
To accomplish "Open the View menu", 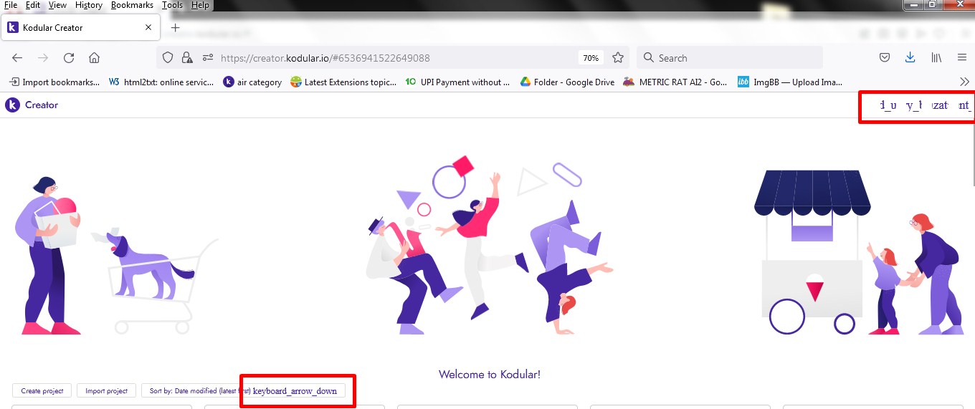I will (57, 5).
